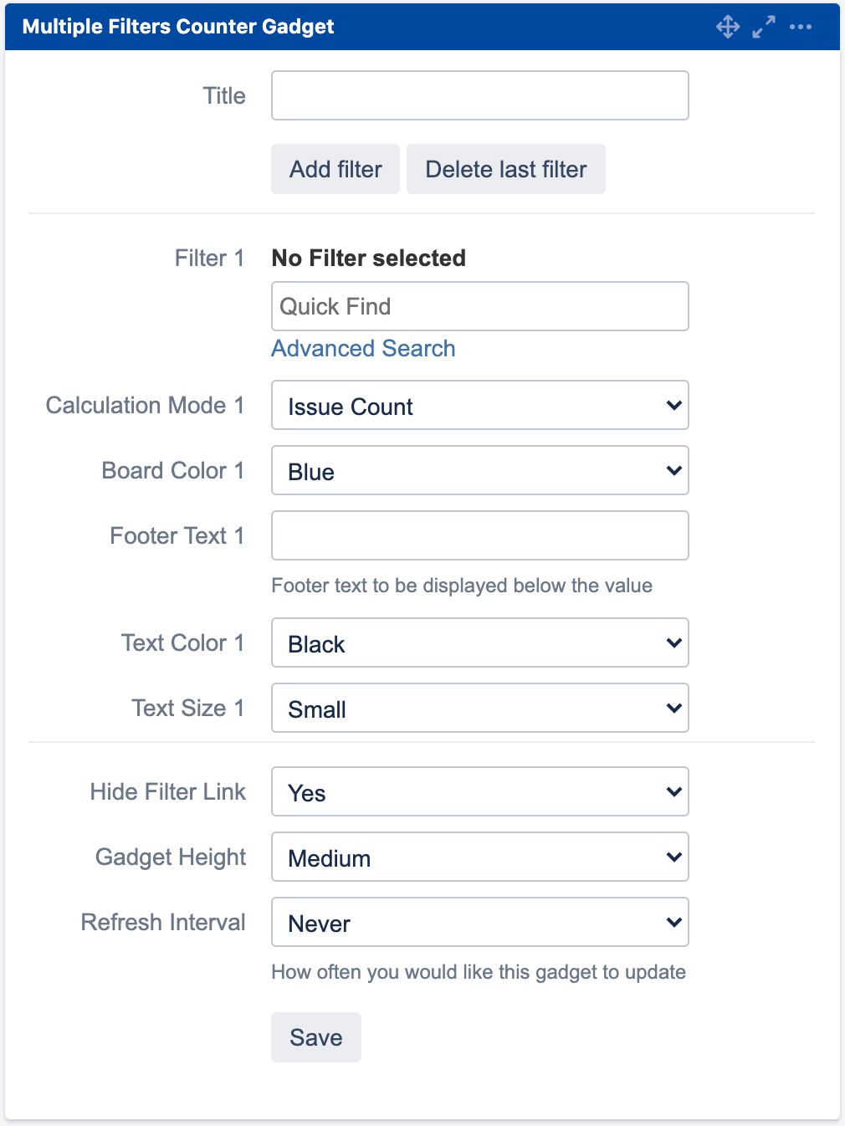Open the Text Color 1 dropdown
845x1126 pixels.
(480, 643)
